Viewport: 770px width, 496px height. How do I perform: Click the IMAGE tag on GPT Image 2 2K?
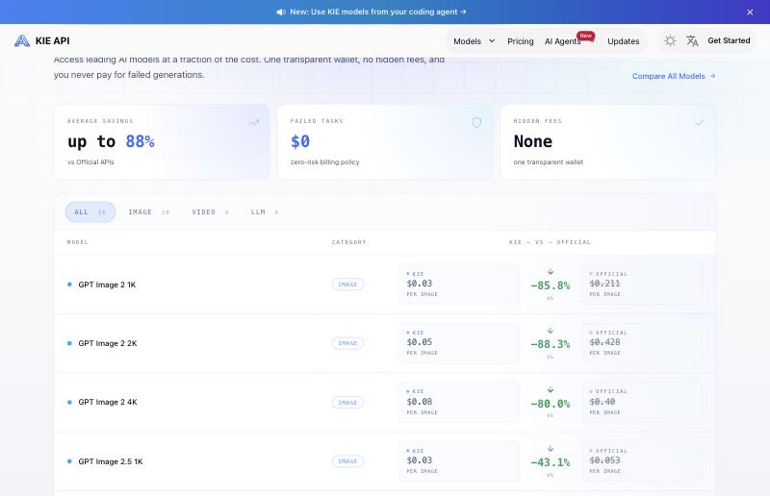click(x=347, y=343)
